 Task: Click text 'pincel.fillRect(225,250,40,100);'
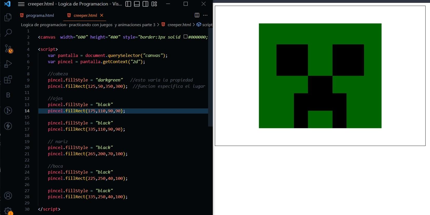(88, 178)
